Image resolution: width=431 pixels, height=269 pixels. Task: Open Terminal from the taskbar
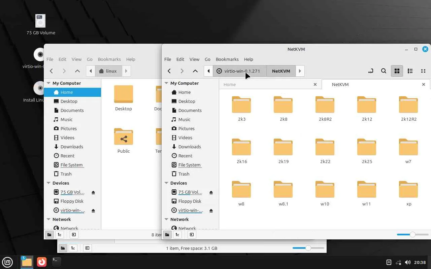pyautogui.click(x=56, y=262)
